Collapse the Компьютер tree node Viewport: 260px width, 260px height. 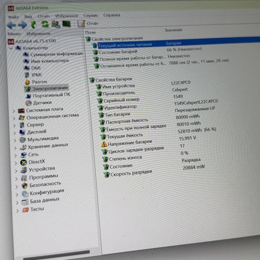point(11,48)
